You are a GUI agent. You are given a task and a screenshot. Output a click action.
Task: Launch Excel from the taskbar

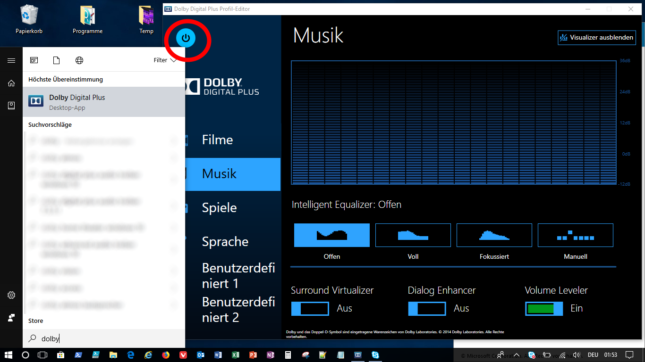(x=235, y=355)
